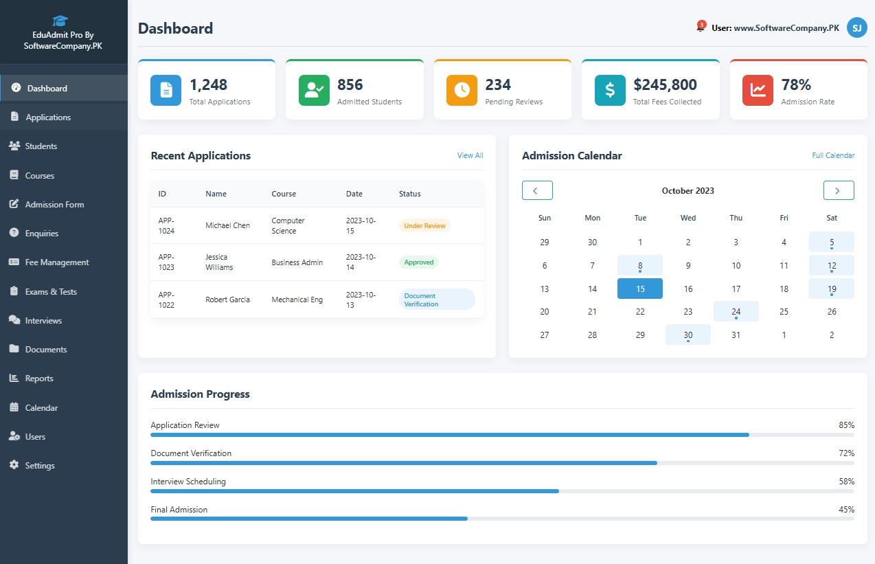Open the Full Calendar link
The width and height of the screenshot is (875, 564).
click(x=833, y=156)
